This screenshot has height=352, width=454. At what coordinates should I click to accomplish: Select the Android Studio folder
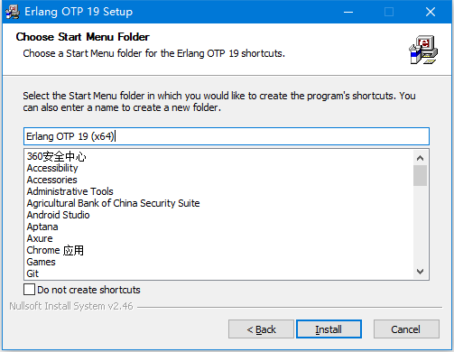pos(59,215)
